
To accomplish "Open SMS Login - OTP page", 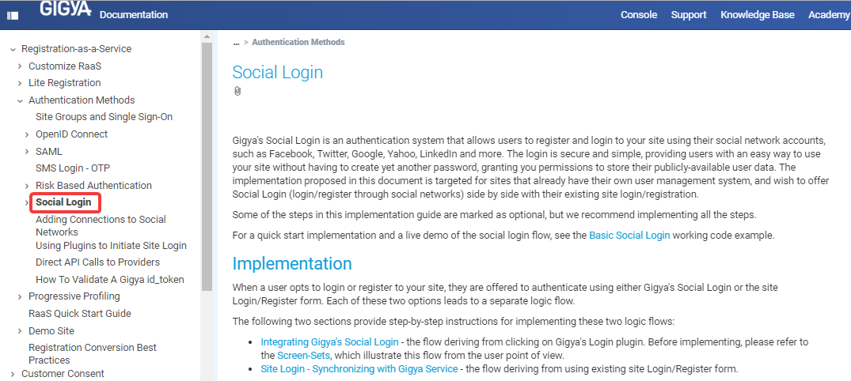I will pyautogui.click(x=73, y=168).
